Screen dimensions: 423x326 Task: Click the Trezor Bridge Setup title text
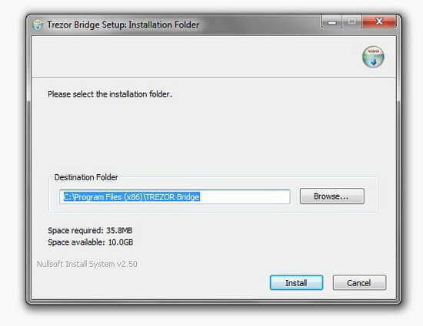click(x=123, y=25)
